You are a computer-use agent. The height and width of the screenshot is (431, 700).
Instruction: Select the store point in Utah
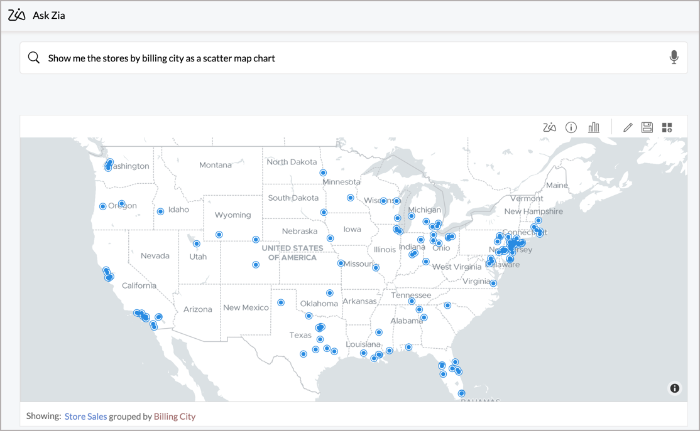[197, 244]
